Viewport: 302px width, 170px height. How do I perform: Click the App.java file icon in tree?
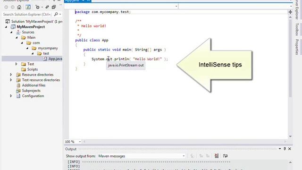coord(45,59)
